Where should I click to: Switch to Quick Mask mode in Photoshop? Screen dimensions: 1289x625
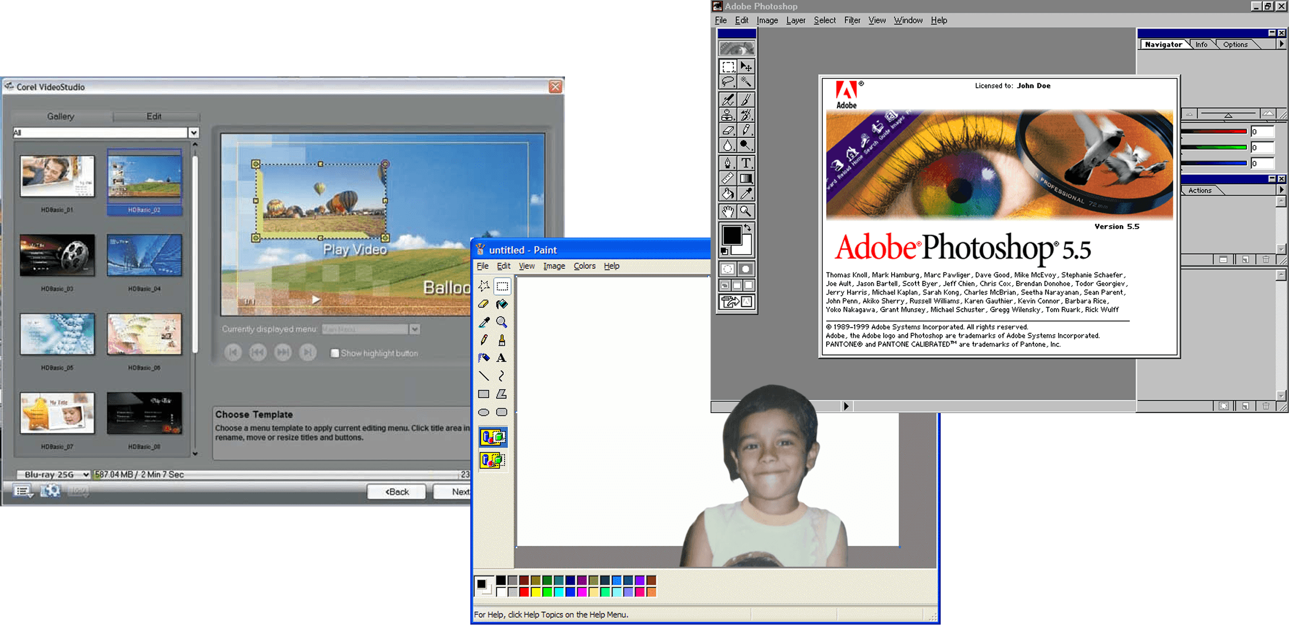click(746, 269)
